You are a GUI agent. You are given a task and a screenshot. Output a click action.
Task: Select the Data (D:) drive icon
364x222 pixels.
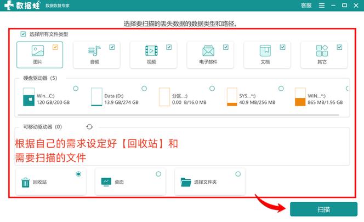(x=96, y=97)
